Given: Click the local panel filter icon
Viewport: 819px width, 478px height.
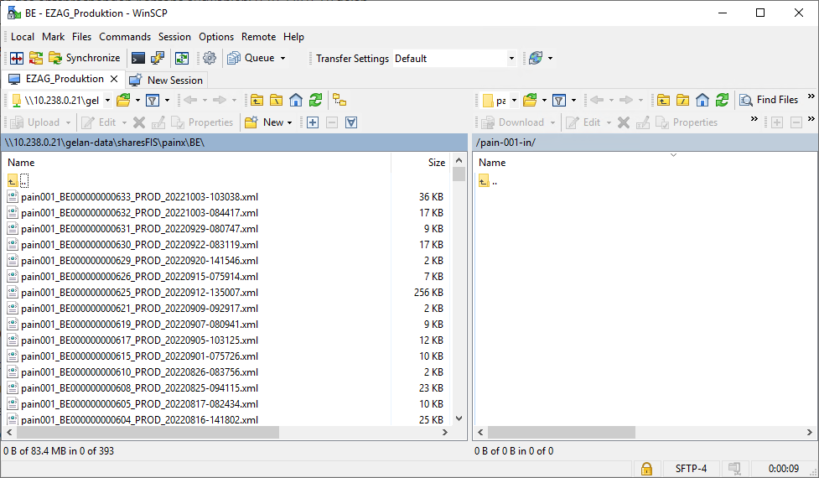Looking at the screenshot, I should click(x=153, y=101).
